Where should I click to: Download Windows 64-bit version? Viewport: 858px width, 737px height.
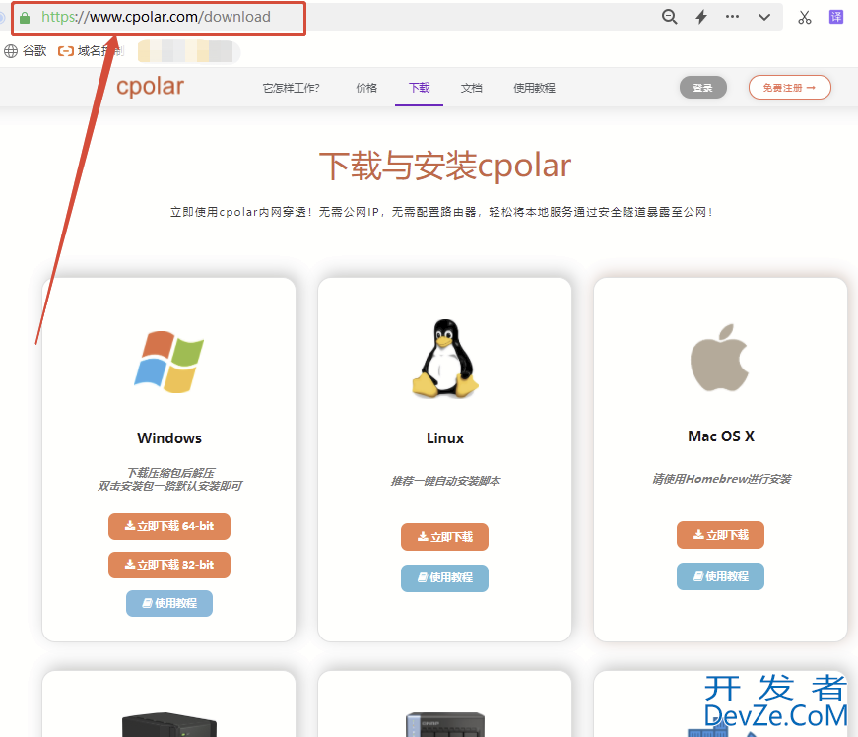(x=169, y=526)
